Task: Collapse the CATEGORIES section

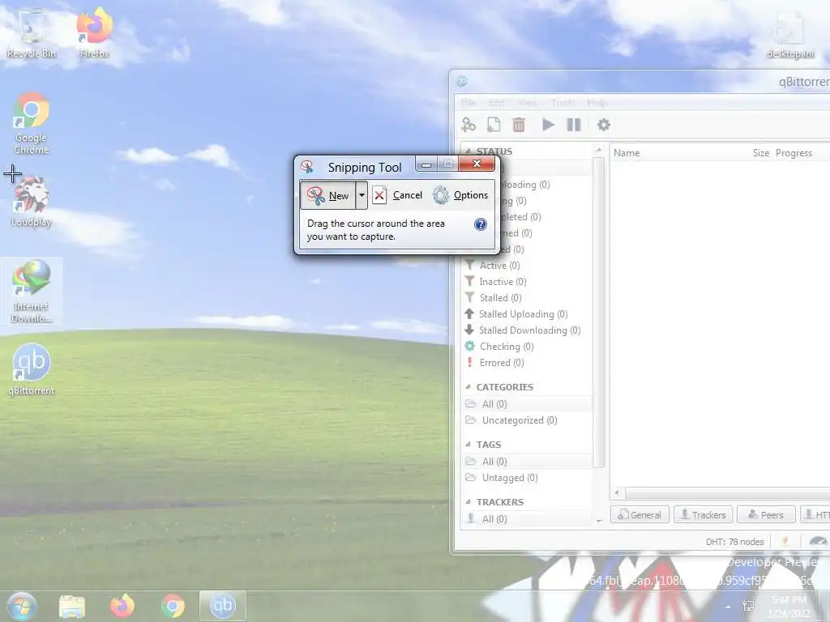Action: pyautogui.click(x=468, y=387)
